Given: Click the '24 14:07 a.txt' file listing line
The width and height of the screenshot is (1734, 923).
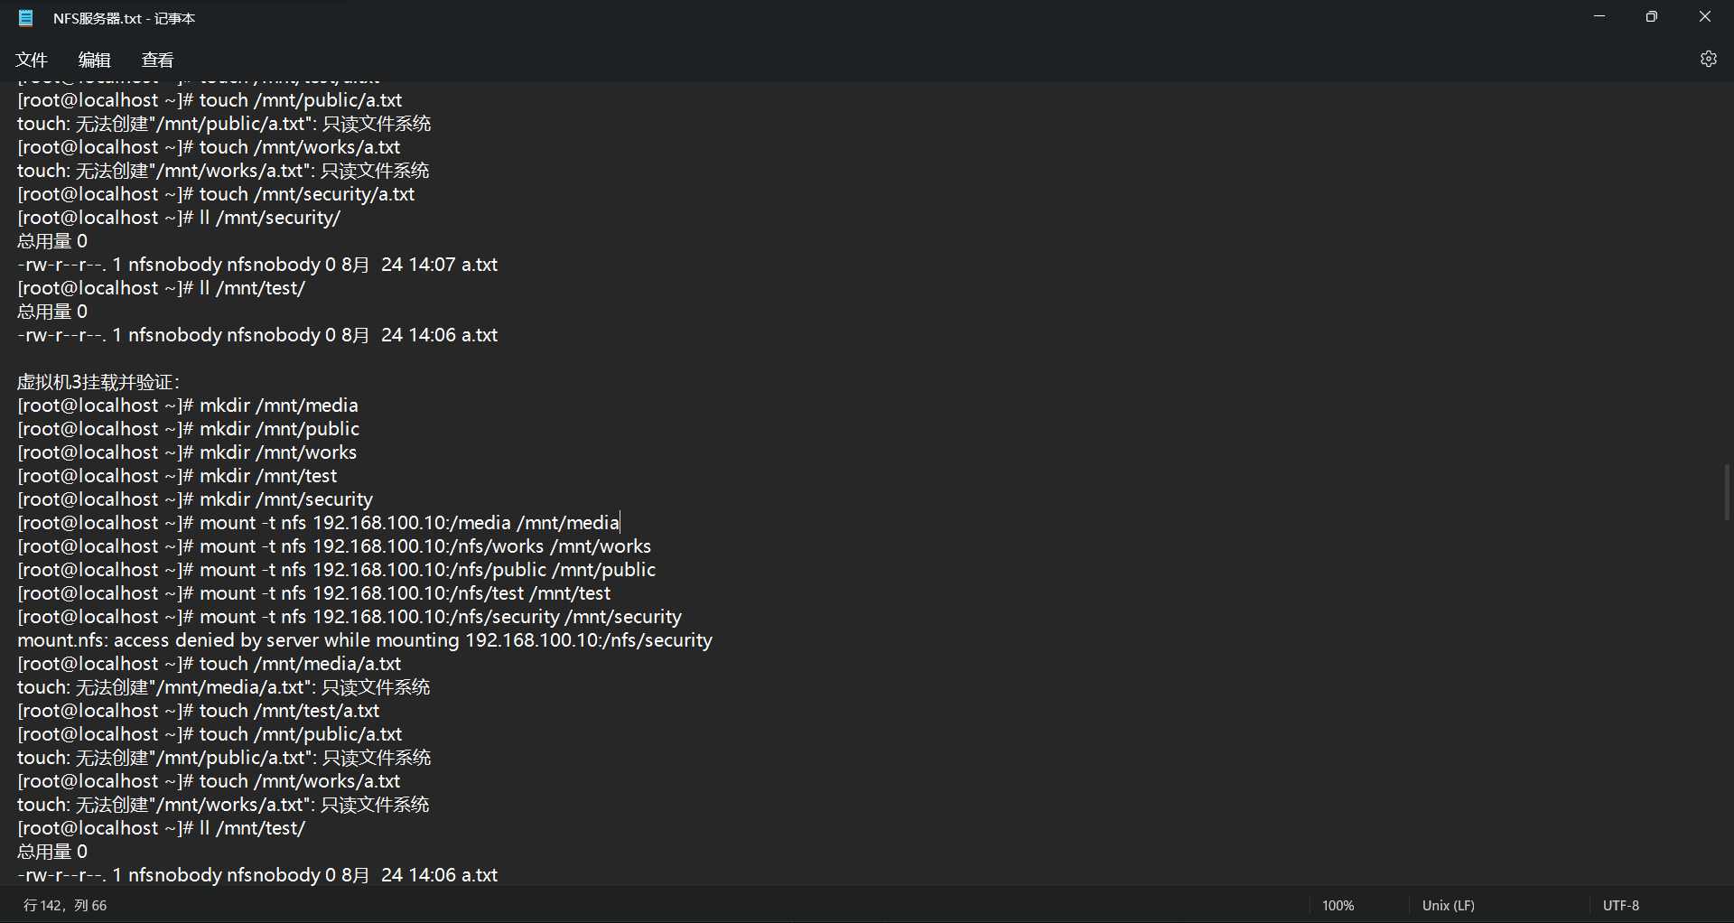Looking at the screenshot, I should point(257,265).
